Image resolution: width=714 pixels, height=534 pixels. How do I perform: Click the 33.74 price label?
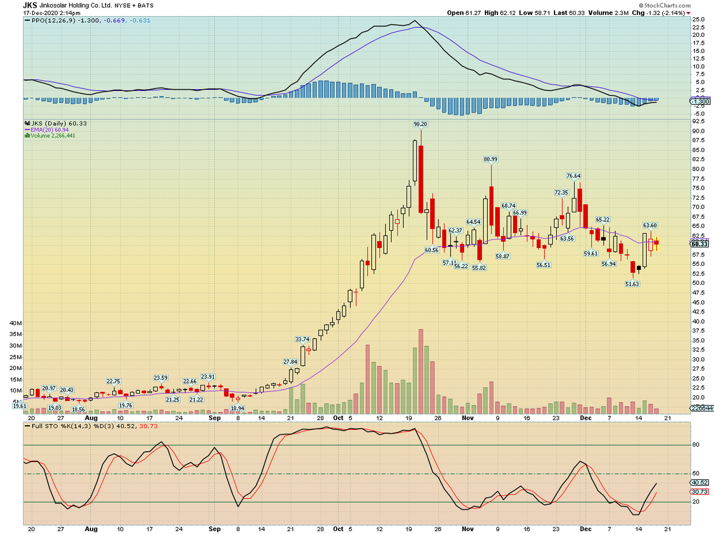[303, 339]
